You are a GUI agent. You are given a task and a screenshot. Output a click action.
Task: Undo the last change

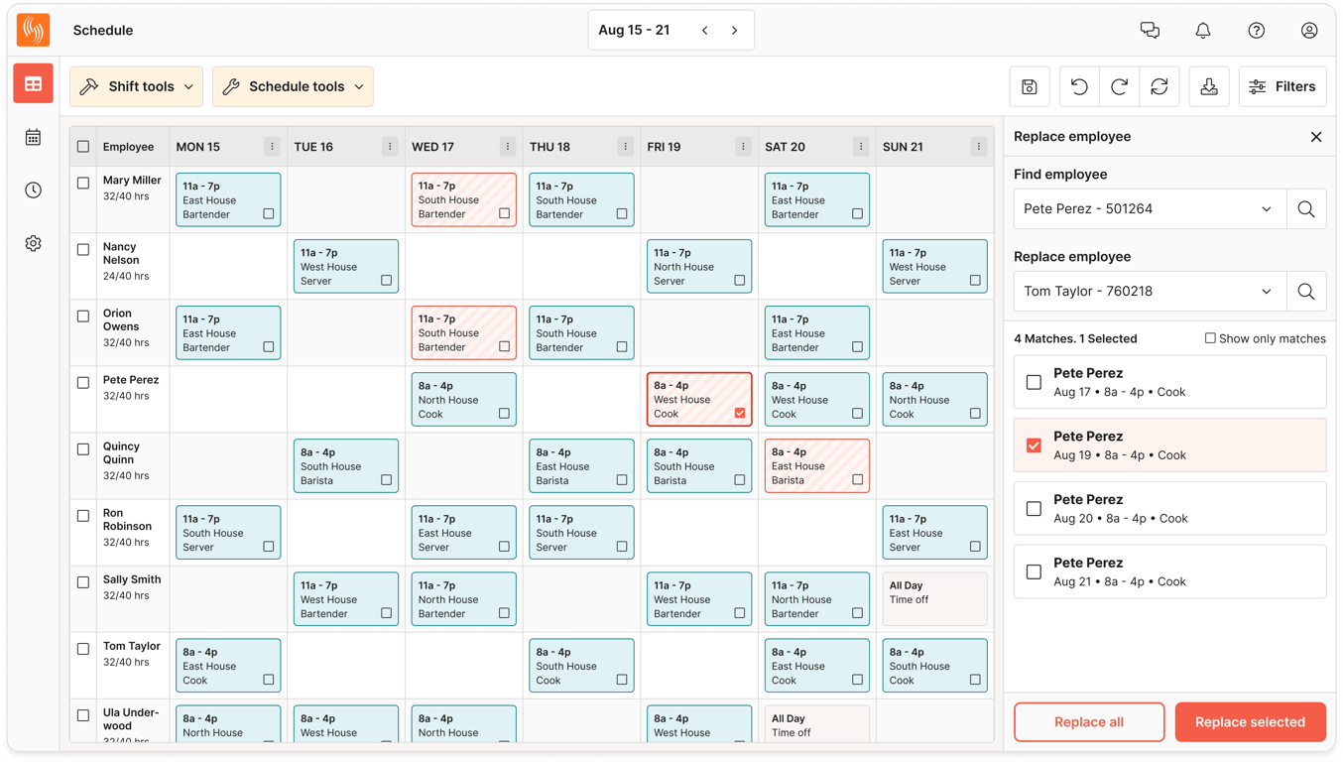tap(1079, 86)
